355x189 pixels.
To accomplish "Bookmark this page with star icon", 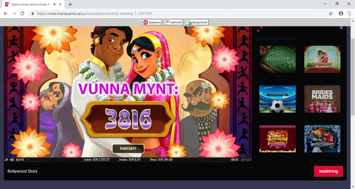I will (331, 13).
